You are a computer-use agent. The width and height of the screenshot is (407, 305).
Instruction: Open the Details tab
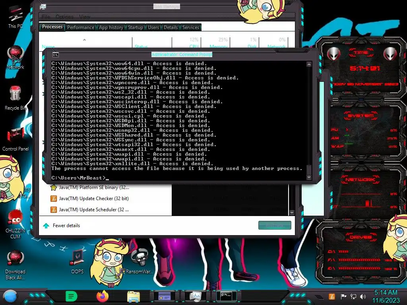[171, 27]
